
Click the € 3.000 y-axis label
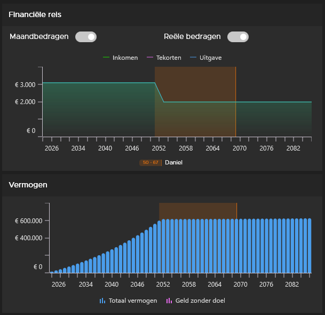coord(25,85)
